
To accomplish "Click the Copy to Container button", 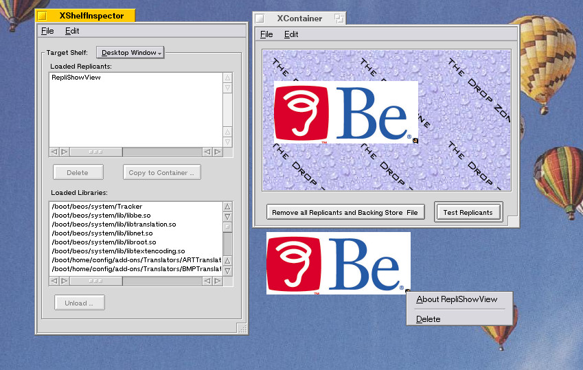I will point(162,172).
